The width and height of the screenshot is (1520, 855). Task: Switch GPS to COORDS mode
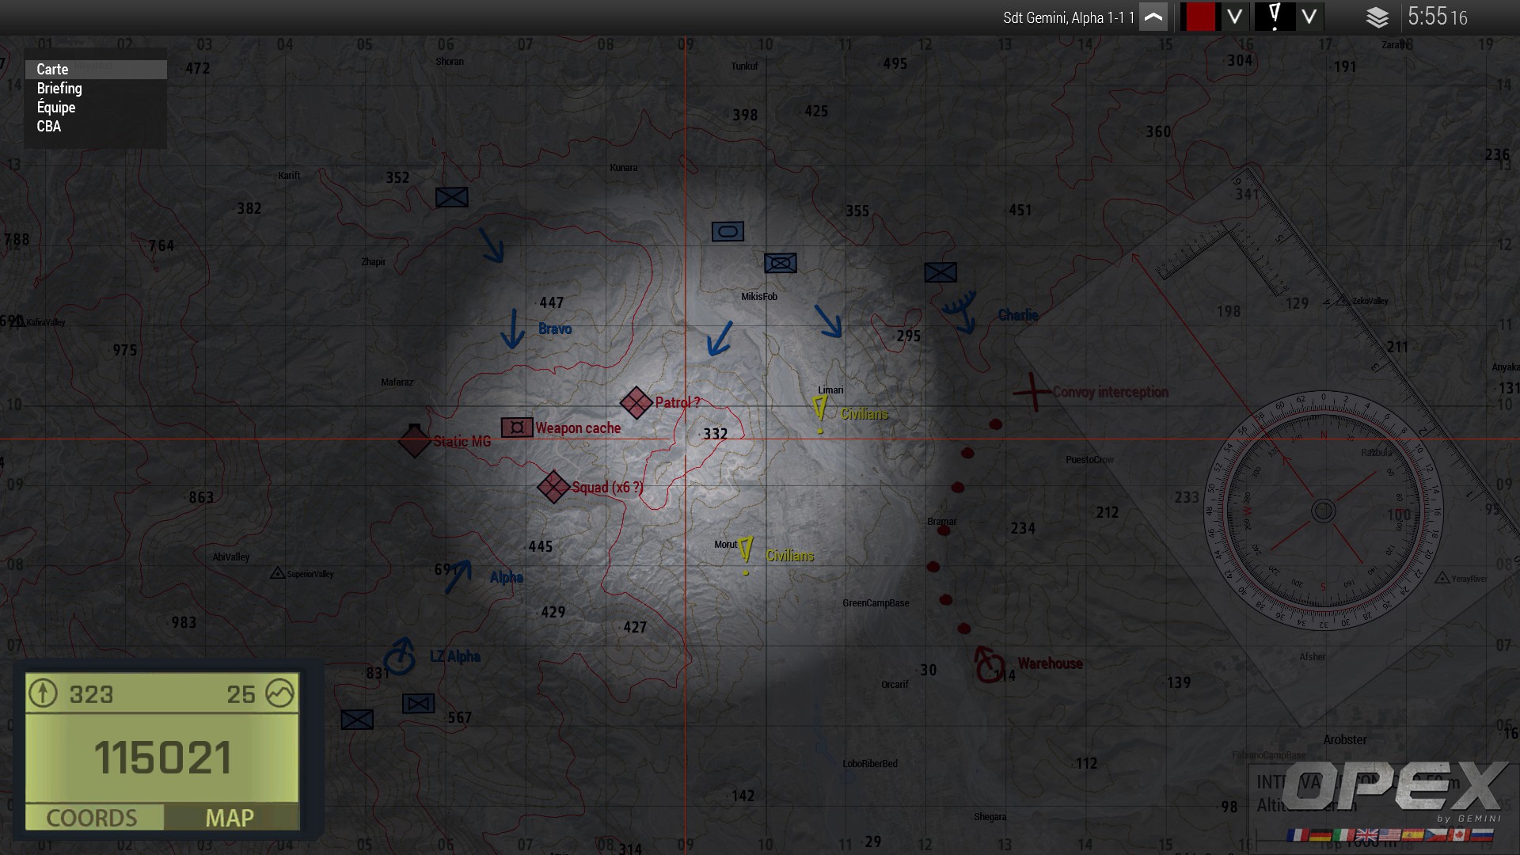pyautogui.click(x=93, y=818)
